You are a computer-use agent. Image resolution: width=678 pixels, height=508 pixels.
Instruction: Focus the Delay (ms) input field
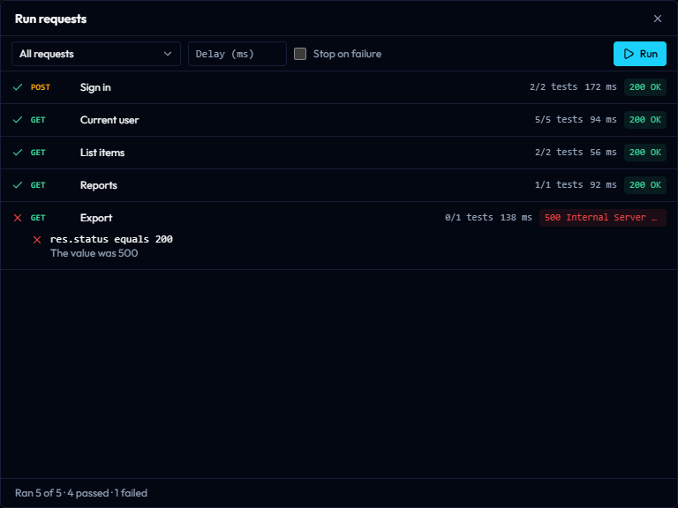237,54
